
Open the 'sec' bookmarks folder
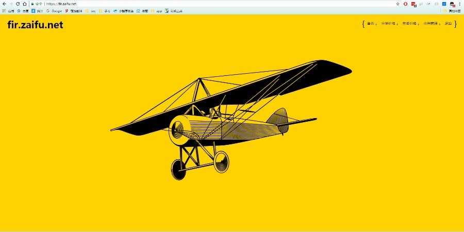coord(91,11)
